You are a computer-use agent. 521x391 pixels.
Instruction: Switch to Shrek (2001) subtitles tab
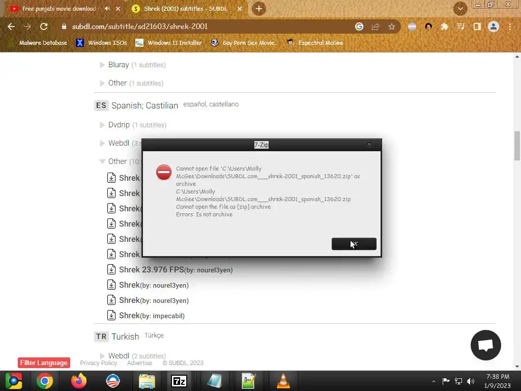click(185, 9)
